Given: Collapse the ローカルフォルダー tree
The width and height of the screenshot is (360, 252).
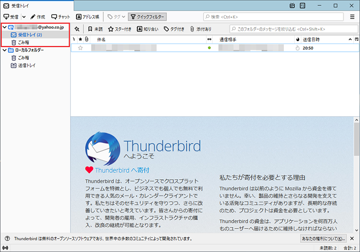Looking at the screenshot, I should coord(5,50).
